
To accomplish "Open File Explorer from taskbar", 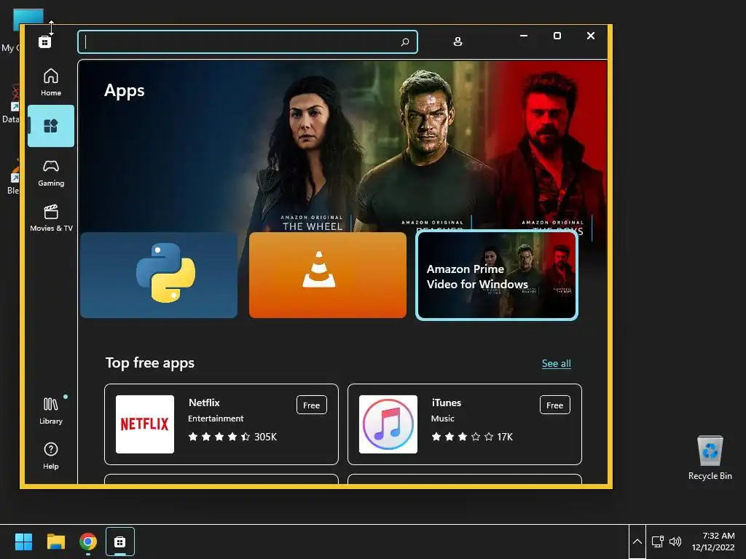I will tap(55, 542).
